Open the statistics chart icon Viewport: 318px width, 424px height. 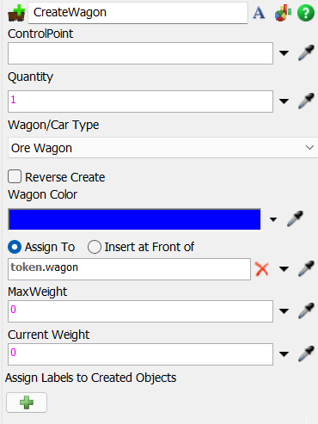coord(283,13)
